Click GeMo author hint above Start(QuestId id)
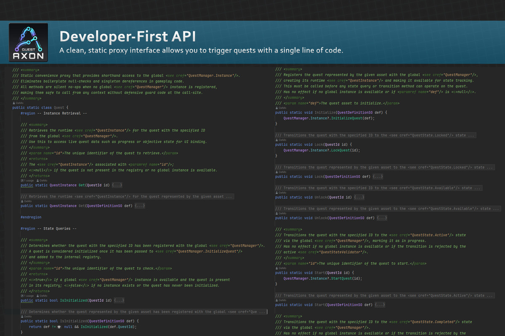Screen dimensions: 505x336 281,268
